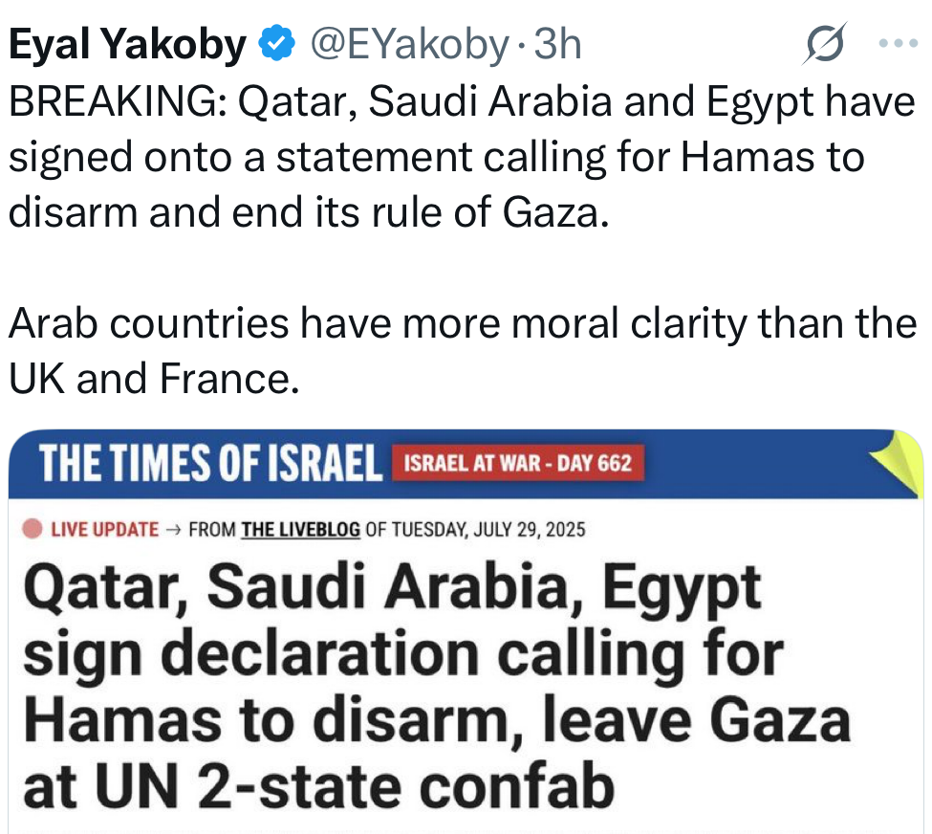Click the blue verified badge
Screen dimensions: 932x834
278,45
